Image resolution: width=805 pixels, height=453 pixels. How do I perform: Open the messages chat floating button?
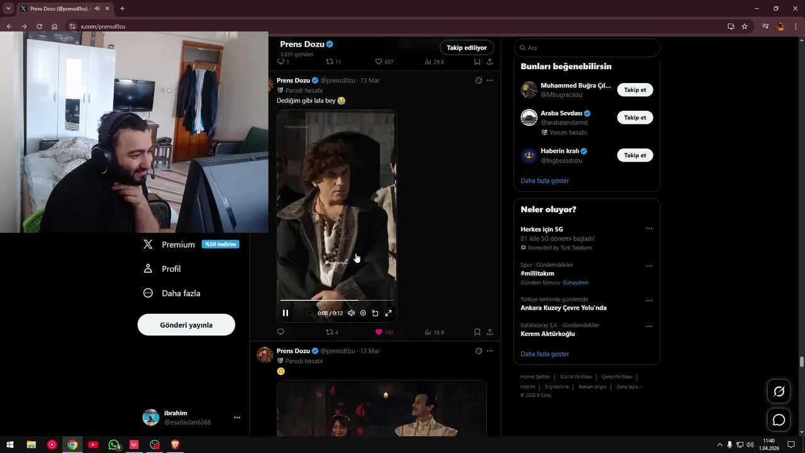(x=779, y=420)
